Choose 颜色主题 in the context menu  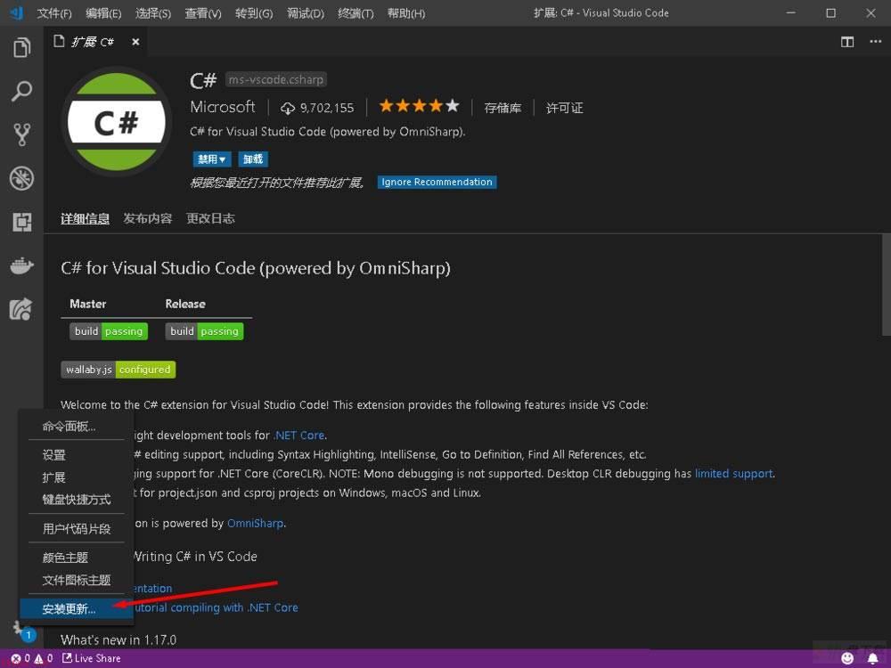click(x=77, y=558)
